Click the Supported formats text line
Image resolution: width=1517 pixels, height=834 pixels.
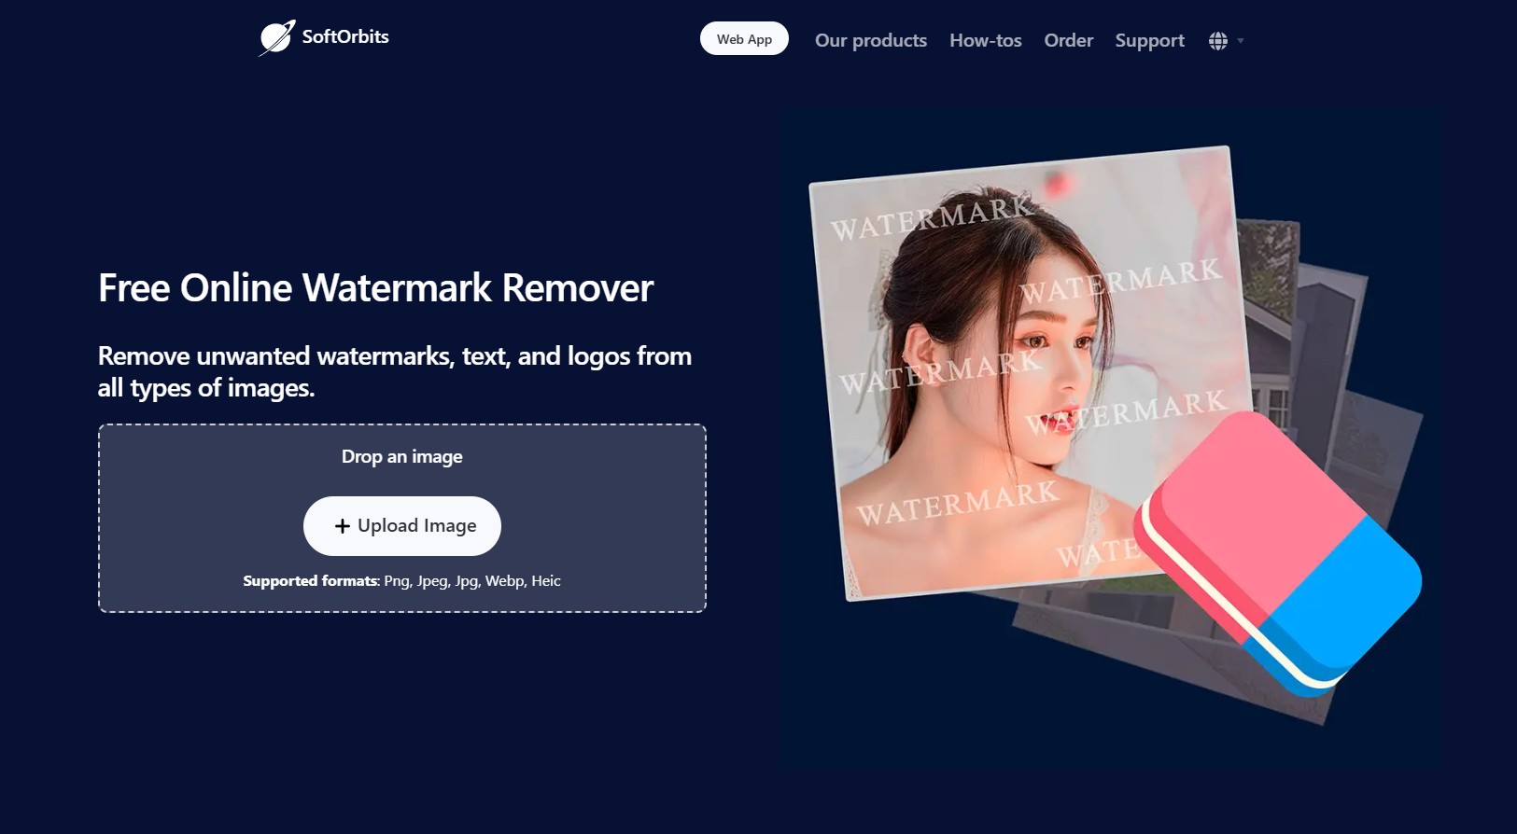(402, 581)
